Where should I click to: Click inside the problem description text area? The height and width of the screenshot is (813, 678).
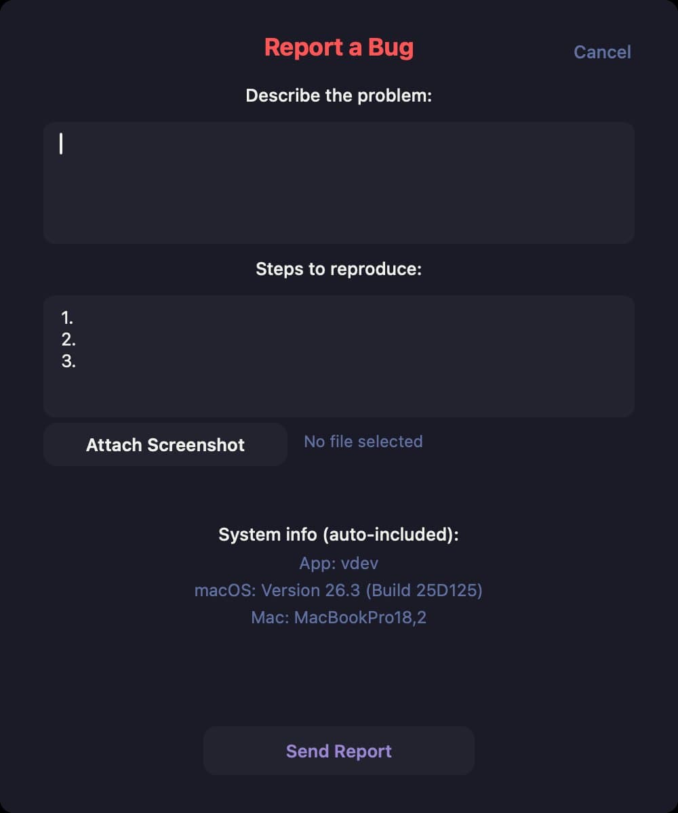pyautogui.click(x=337, y=183)
